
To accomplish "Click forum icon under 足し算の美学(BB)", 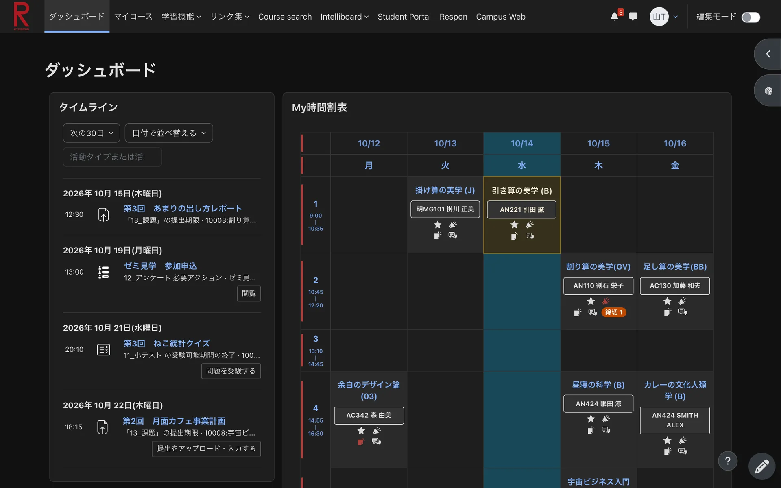I will coord(683,312).
